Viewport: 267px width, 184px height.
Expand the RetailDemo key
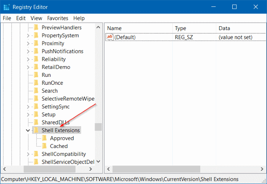tap(28, 67)
